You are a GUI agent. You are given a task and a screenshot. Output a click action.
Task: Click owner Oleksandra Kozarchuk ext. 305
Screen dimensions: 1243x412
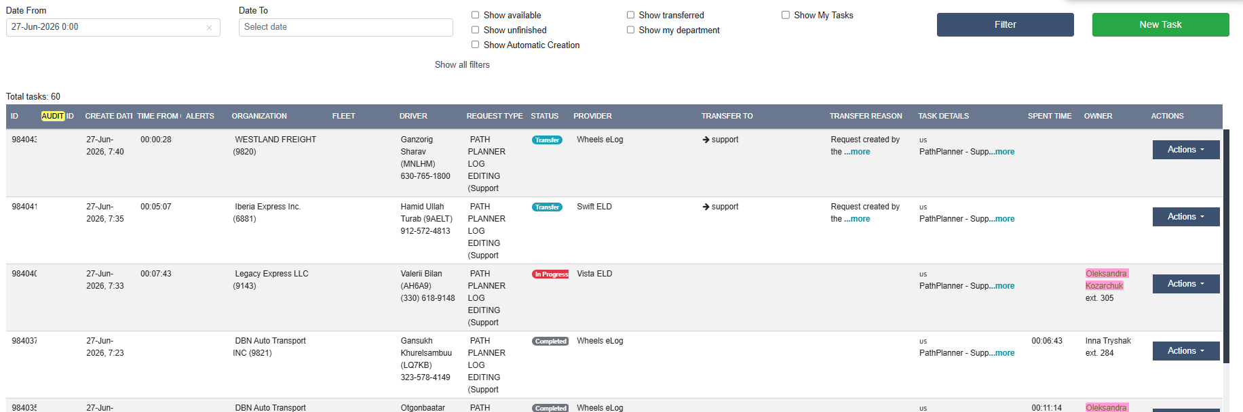click(x=1107, y=286)
